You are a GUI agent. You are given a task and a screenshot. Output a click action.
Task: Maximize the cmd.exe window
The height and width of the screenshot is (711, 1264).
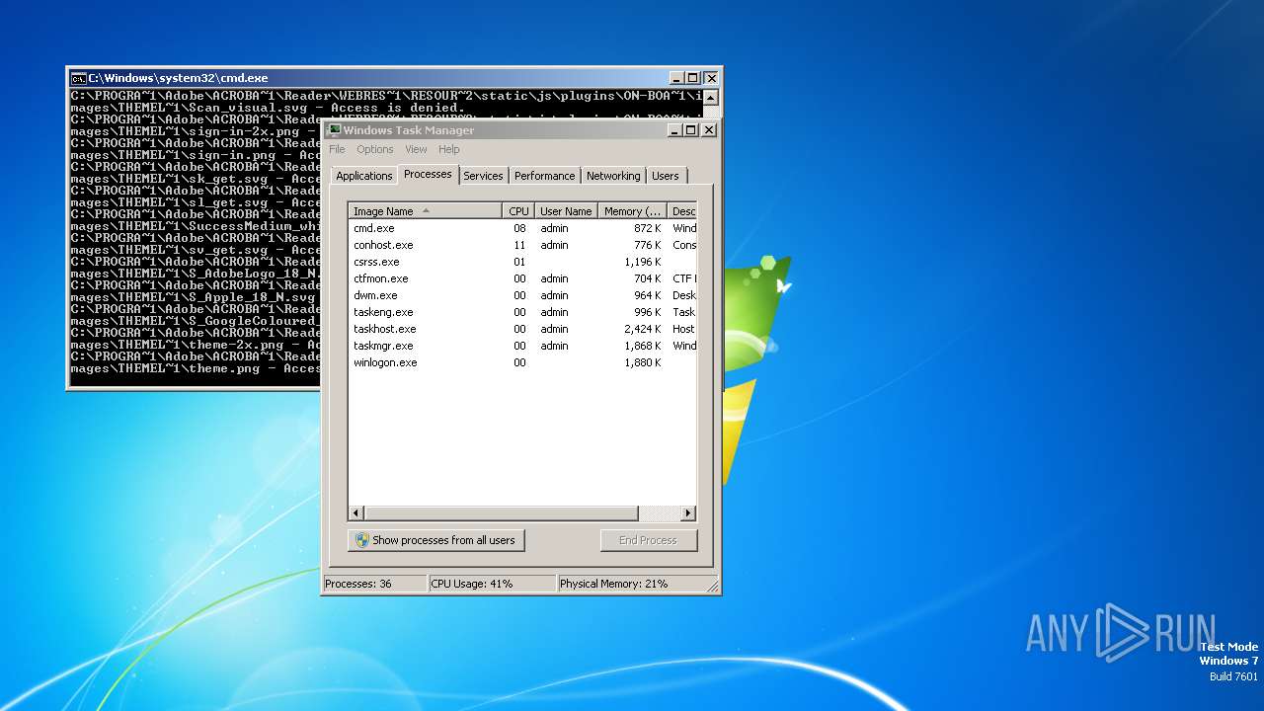pyautogui.click(x=691, y=78)
